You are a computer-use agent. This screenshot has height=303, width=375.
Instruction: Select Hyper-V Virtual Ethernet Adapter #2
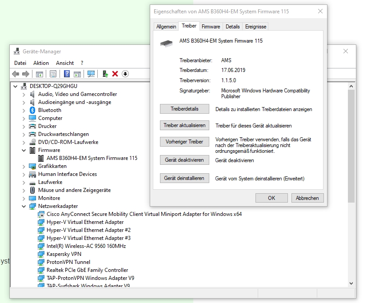(88, 230)
